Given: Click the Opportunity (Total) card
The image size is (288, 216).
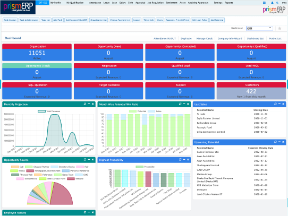Looking at the screenshot, I should point(37,72).
